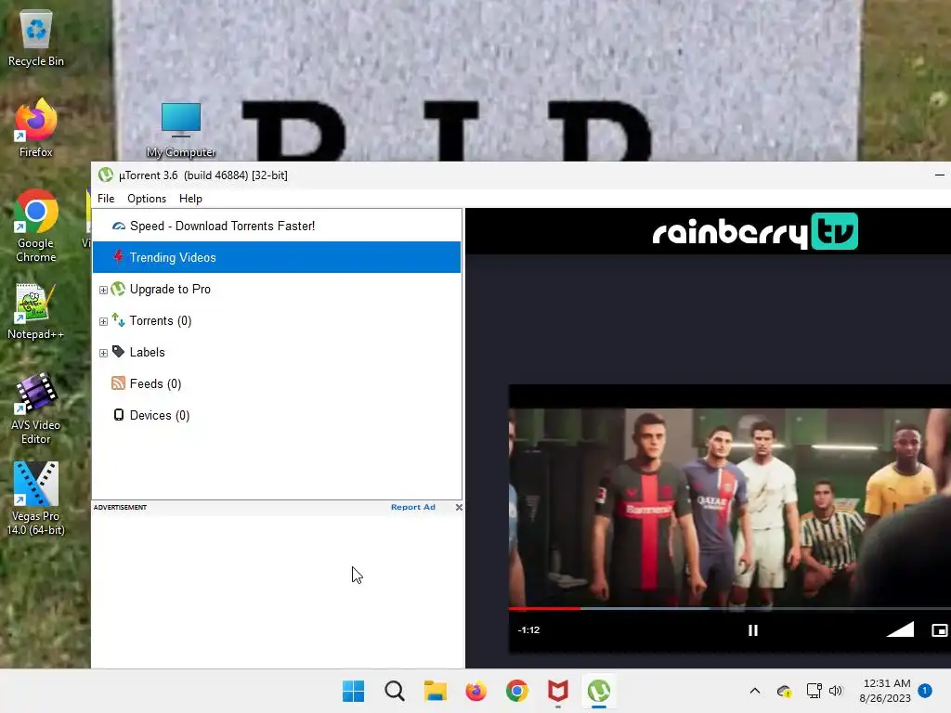Click the speaker volume tray icon
Viewport: 951px width, 713px height.
836,691
